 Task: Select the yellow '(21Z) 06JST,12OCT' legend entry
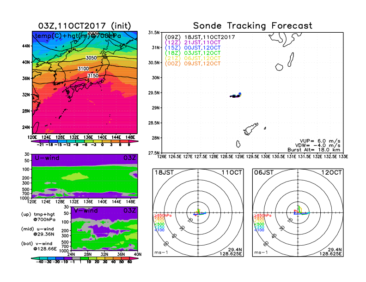click(x=193, y=59)
